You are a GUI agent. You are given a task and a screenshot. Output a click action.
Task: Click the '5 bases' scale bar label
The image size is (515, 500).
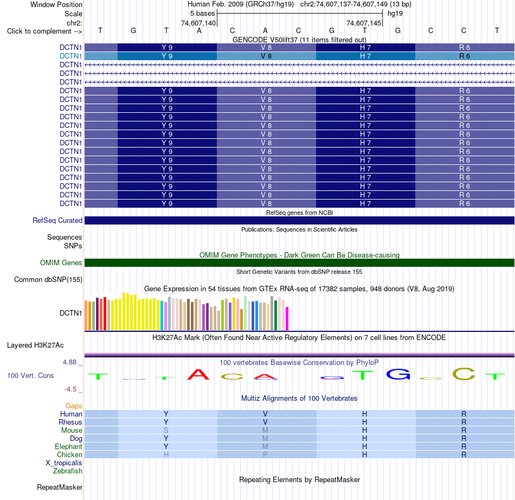pyautogui.click(x=202, y=14)
